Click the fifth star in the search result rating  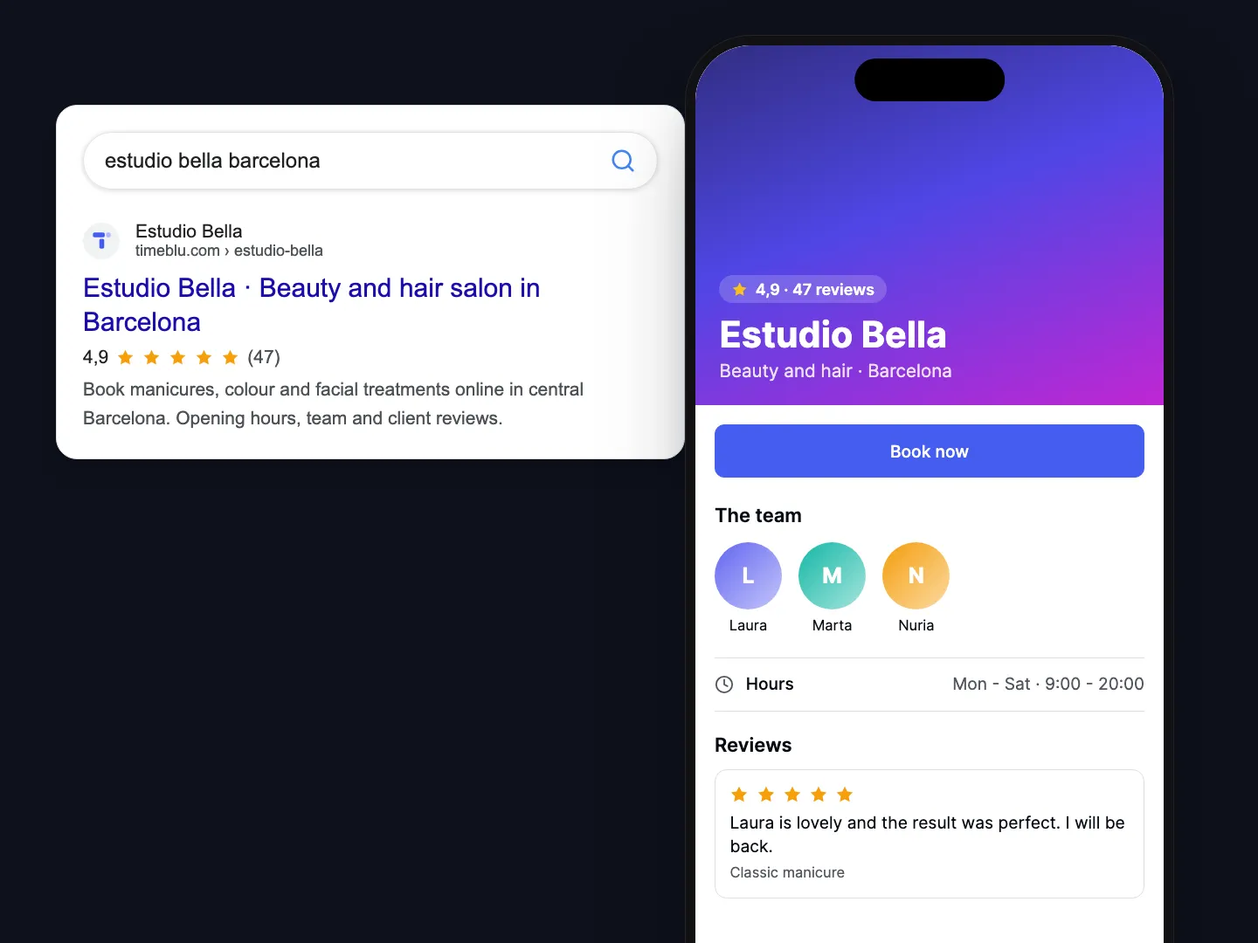pyautogui.click(x=231, y=357)
